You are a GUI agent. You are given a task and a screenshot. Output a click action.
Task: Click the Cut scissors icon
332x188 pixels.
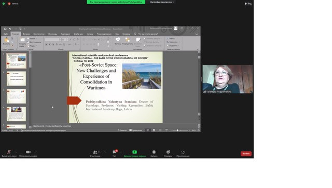(12, 38)
